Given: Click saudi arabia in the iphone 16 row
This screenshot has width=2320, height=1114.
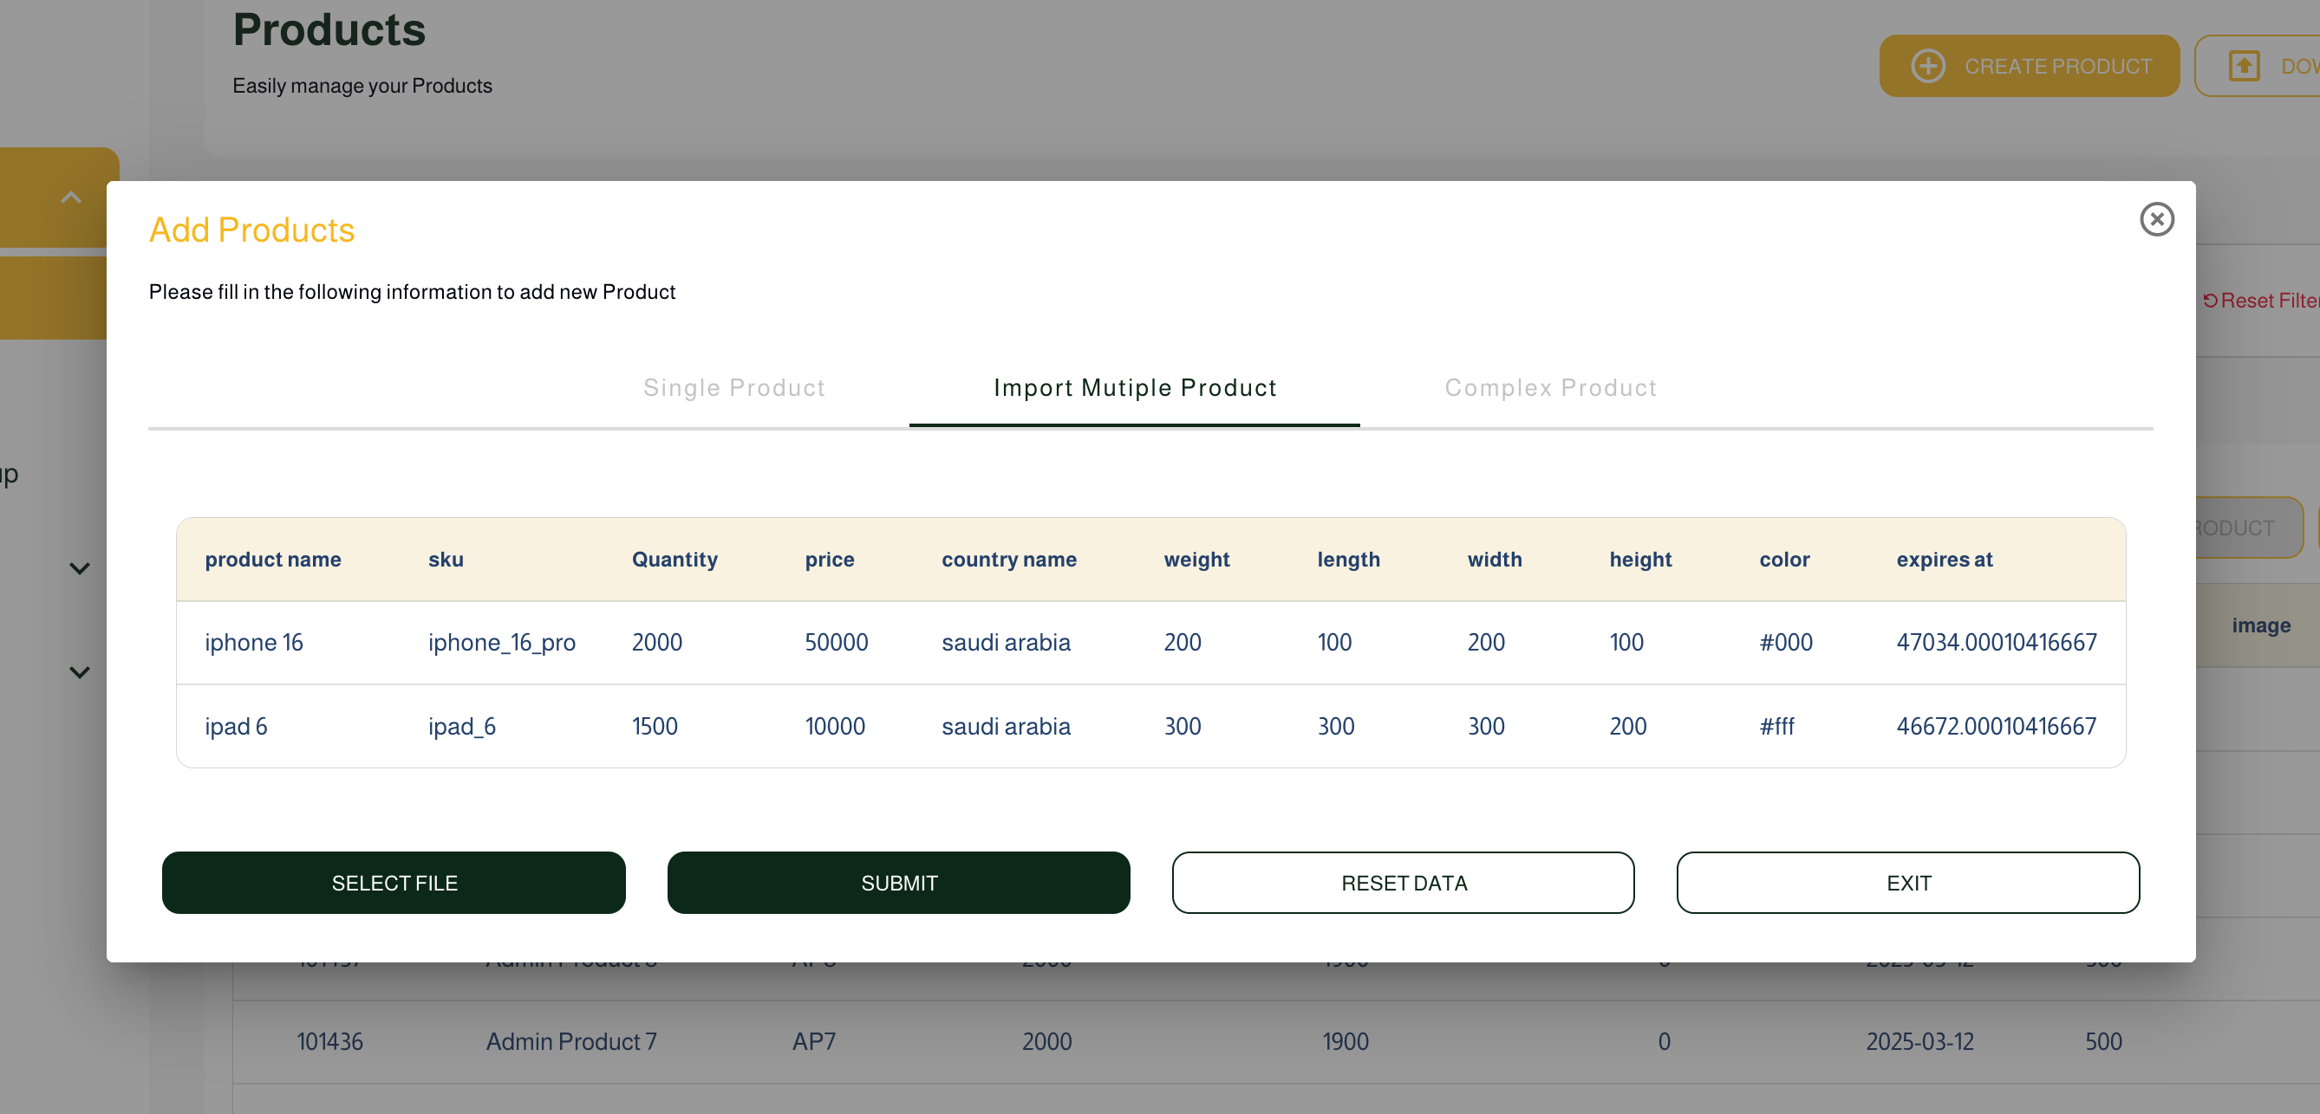Looking at the screenshot, I should [1006, 643].
